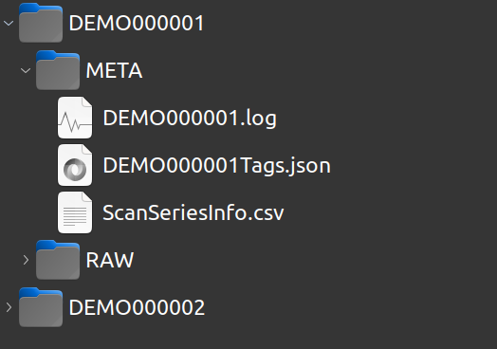
Task: Select the DEMO000001.log file name
Action: click(190, 119)
